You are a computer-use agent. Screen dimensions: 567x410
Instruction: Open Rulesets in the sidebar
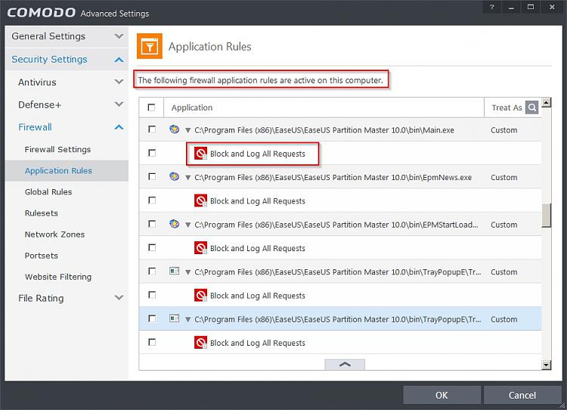[x=42, y=213]
